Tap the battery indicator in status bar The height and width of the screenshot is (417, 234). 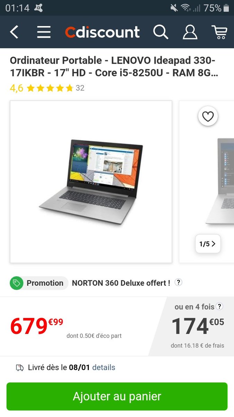(x=226, y=8)
